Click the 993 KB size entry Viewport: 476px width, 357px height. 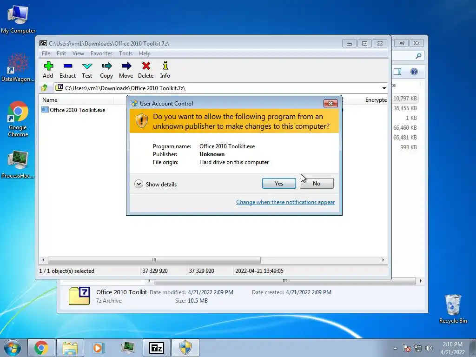click(x=408, y=147)
